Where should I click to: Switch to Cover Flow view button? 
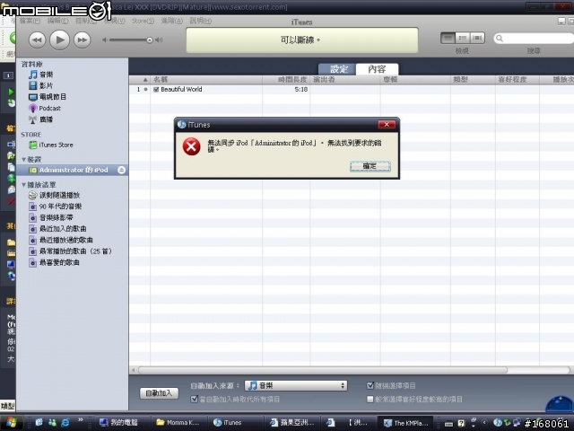pos(477,38)
